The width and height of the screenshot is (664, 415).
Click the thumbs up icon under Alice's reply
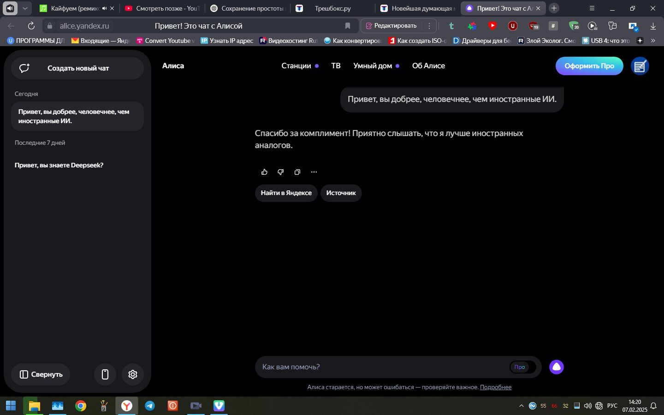tap(264, 172)
